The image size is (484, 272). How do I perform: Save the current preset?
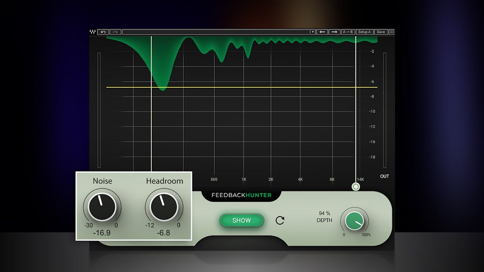pos(381,32)
